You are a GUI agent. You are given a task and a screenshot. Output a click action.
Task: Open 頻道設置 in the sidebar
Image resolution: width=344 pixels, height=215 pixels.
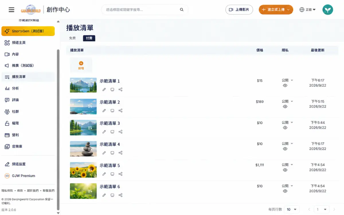pos(28,164)
